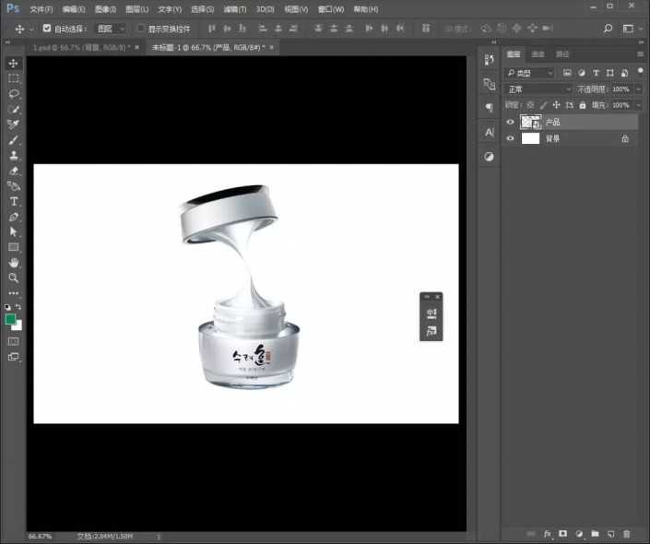650x544 pixels.
Task: Expand the layer opacity 100% dropdown
Action: (638, 89)
